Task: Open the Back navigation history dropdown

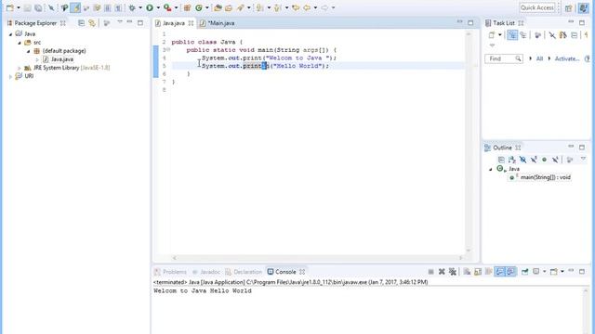Action: click(x=315, y=7)
